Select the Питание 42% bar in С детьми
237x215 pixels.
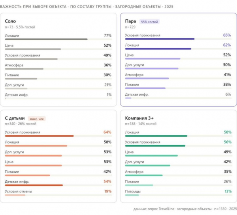[x=27, y=175]
